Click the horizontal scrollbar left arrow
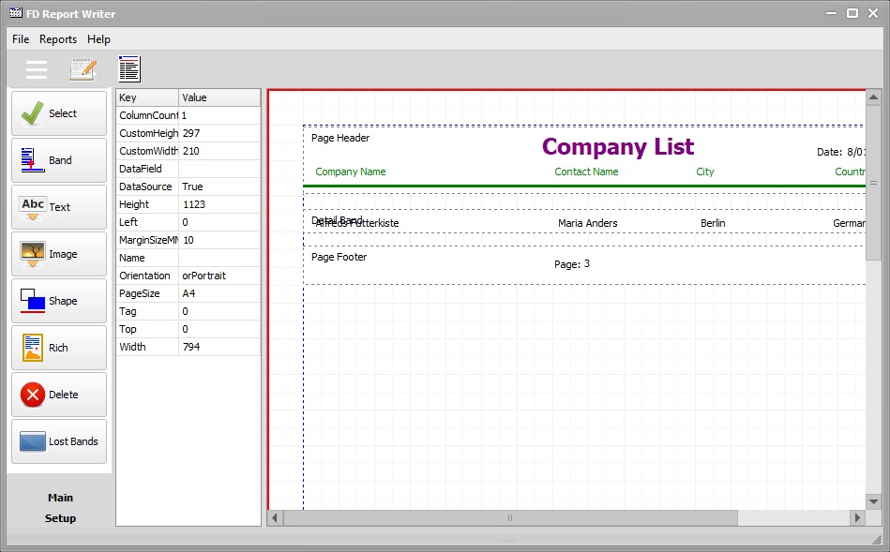The height and width of the screenshot is (552, 890). tap(276, 517)
